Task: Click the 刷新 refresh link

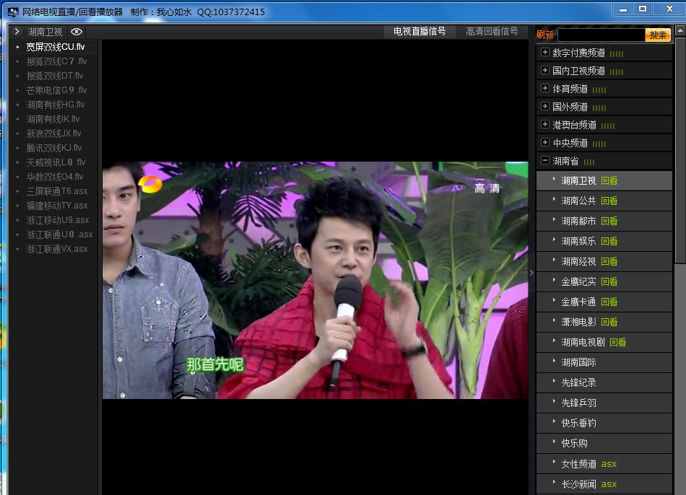Action: (544, 35)
